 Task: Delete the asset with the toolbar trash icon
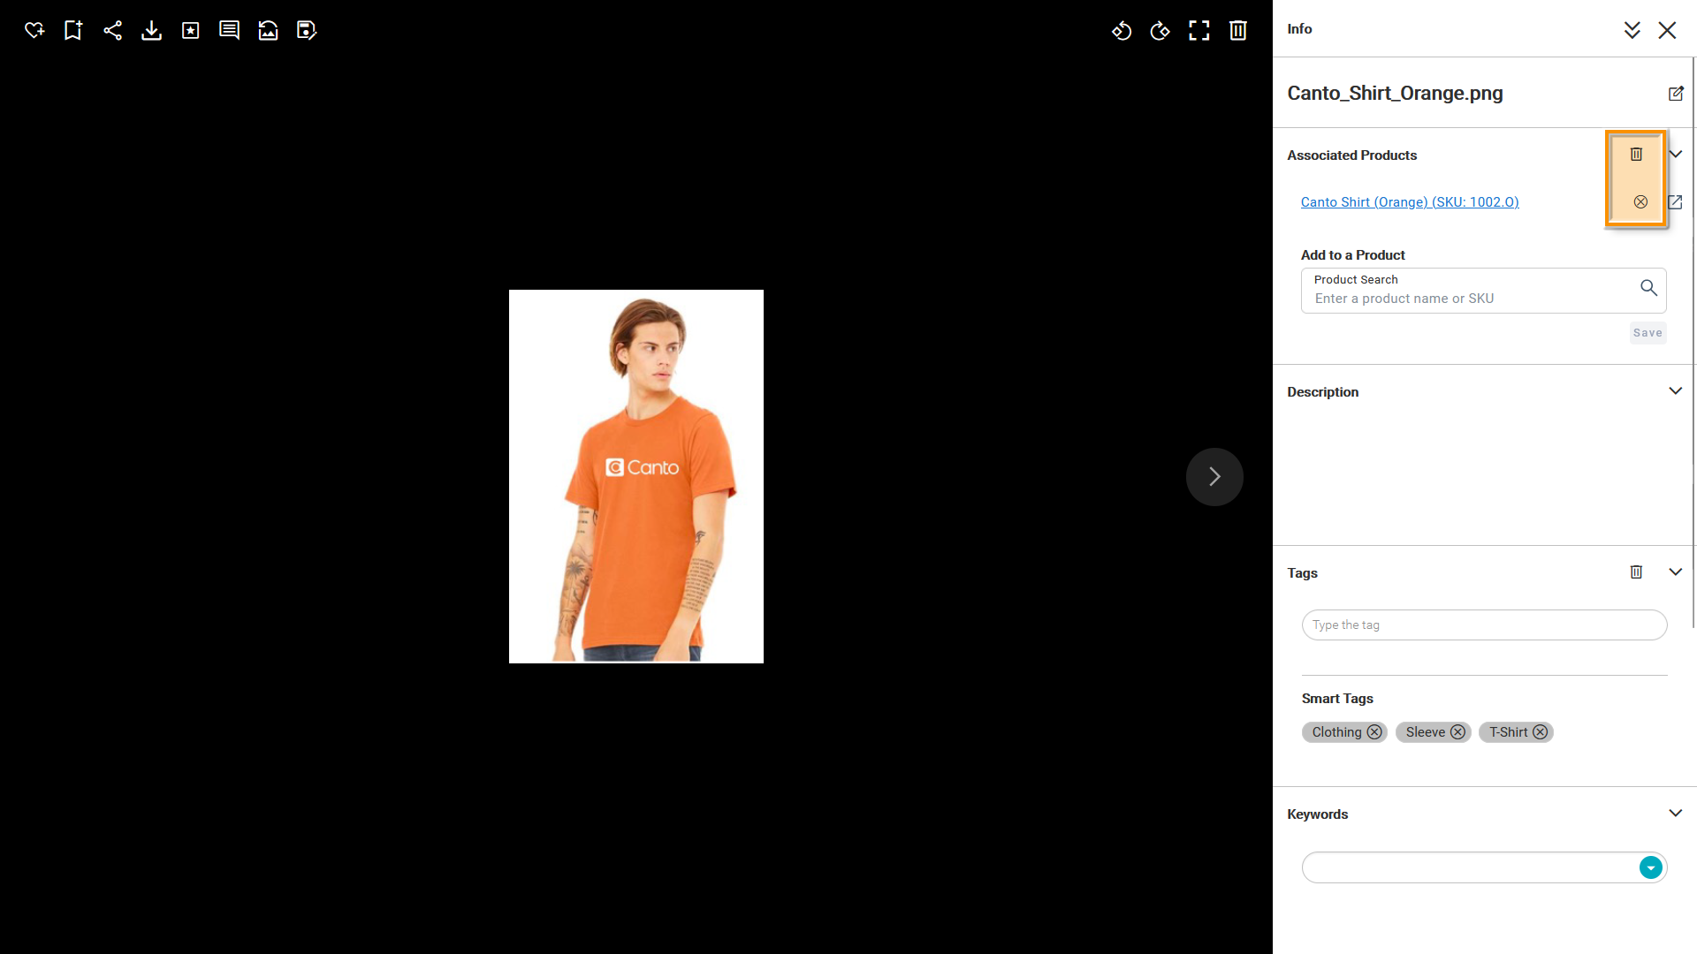pos(1238,30)
